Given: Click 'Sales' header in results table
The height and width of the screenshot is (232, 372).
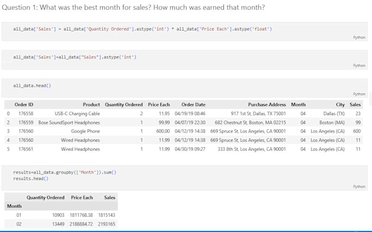Looking at the screenshot, I should click(109, 198).
